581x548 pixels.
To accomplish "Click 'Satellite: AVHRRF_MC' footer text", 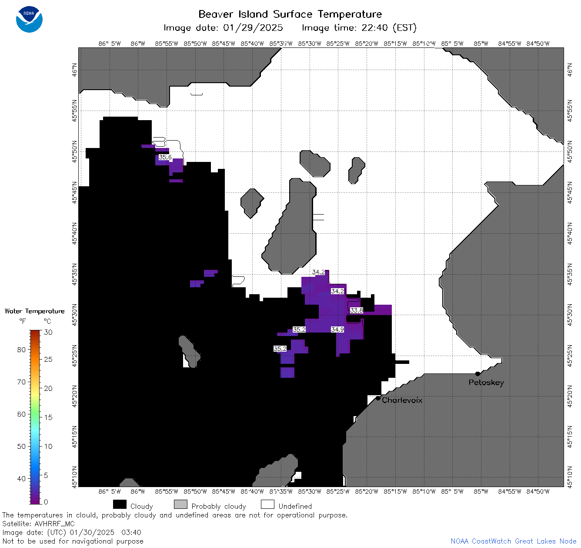I will pos(39,524).
